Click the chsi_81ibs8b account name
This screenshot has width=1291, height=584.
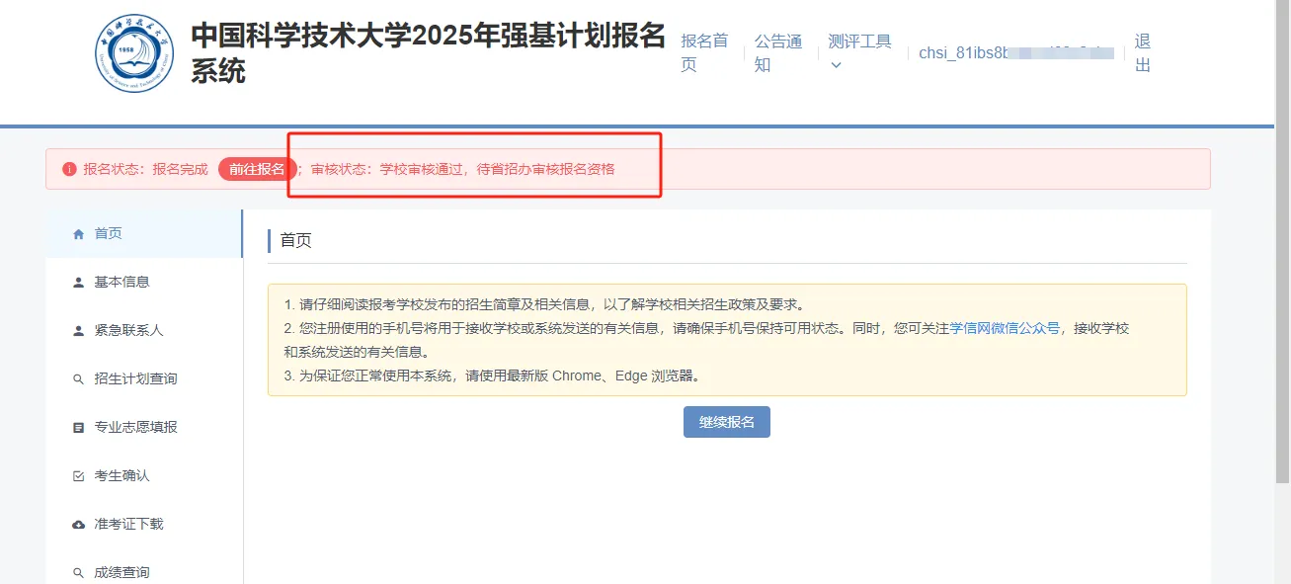coord(1016,53)
